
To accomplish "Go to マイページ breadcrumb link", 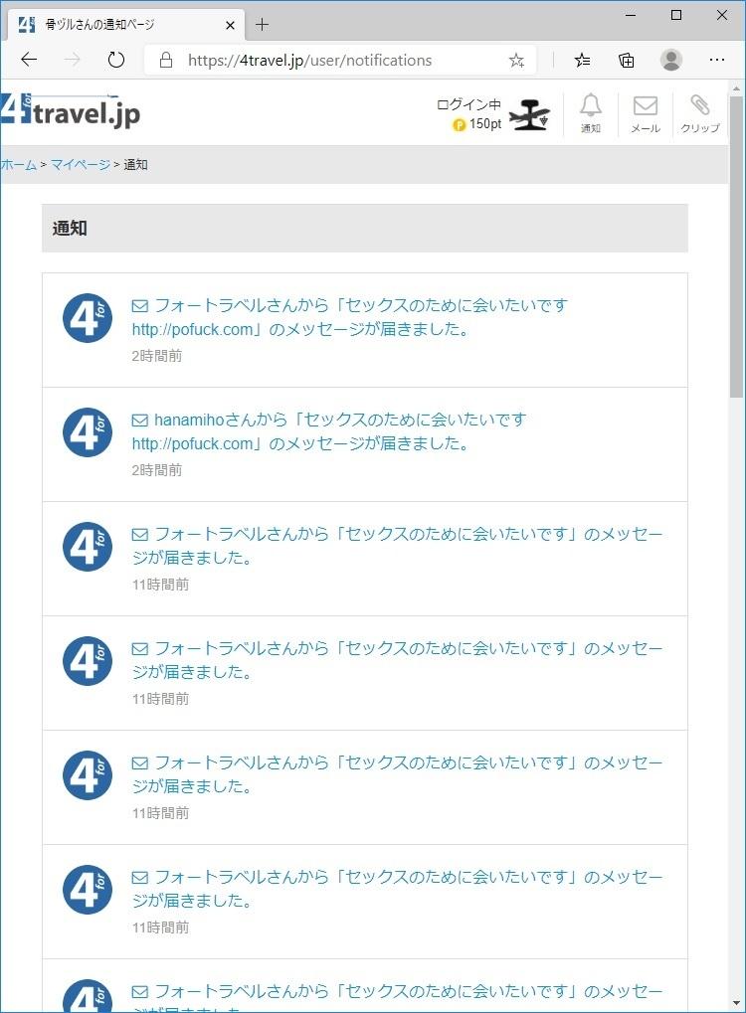I will 81,165.
